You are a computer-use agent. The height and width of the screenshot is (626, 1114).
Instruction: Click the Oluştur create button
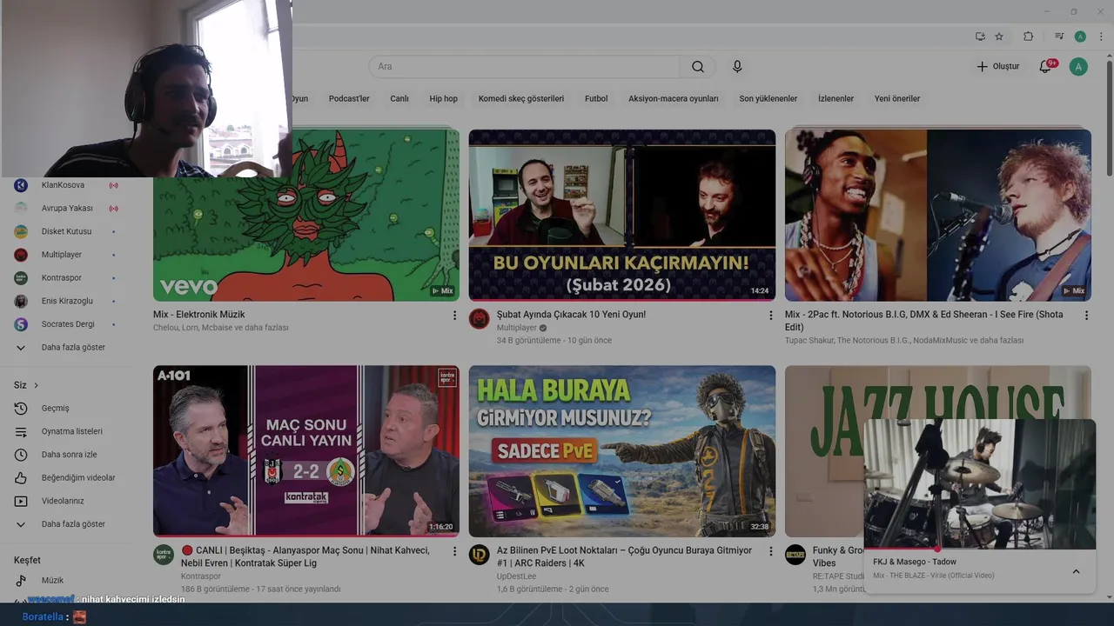coord(997,66)
